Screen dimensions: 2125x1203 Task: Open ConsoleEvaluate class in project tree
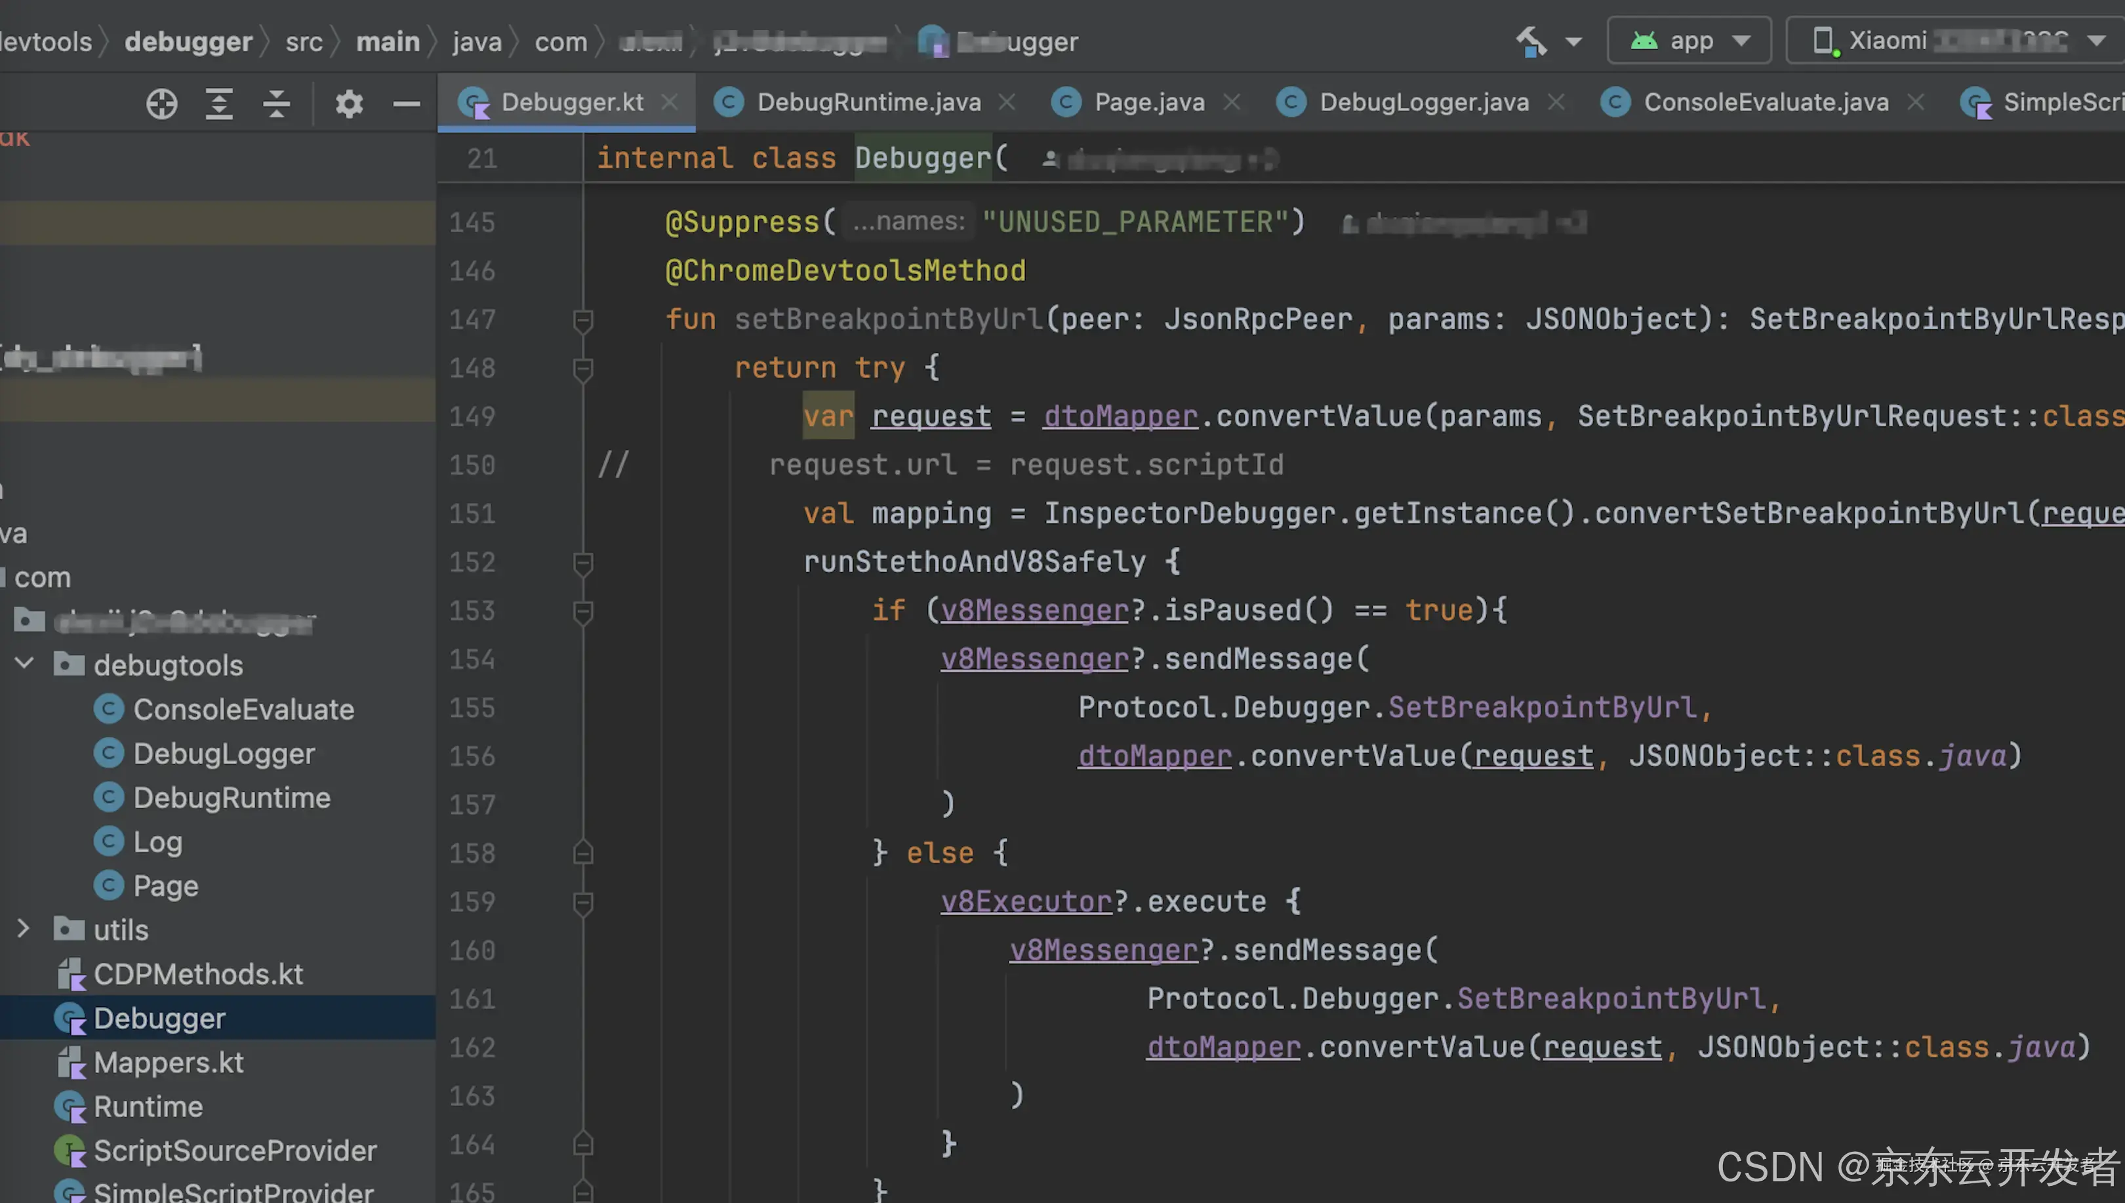coord(243,709)
